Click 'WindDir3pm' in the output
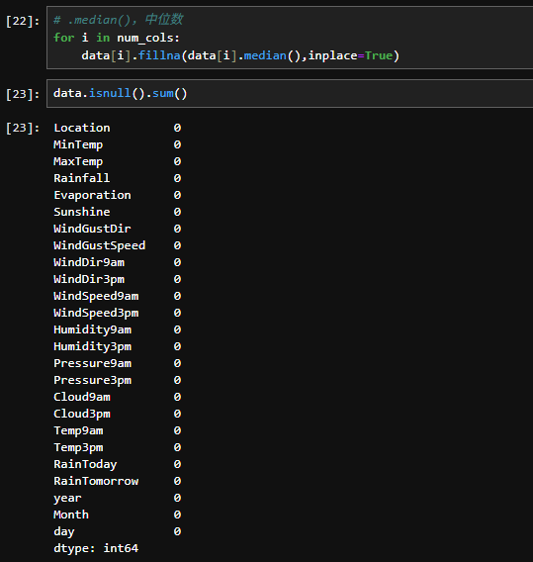 pyautogui.click(x=89, y=280)
